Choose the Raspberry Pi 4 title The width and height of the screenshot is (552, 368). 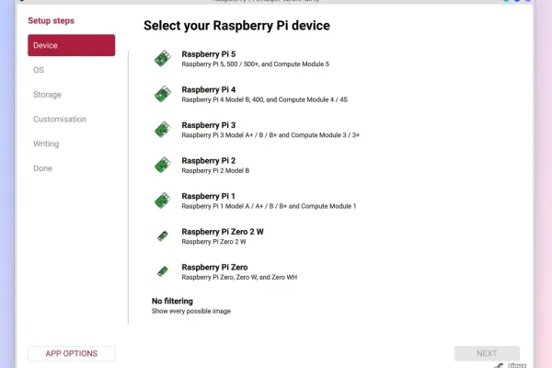coord(209,90)
